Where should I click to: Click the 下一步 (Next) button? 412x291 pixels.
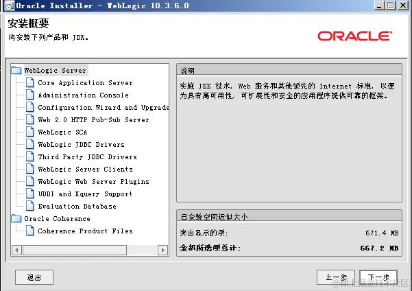378,277
